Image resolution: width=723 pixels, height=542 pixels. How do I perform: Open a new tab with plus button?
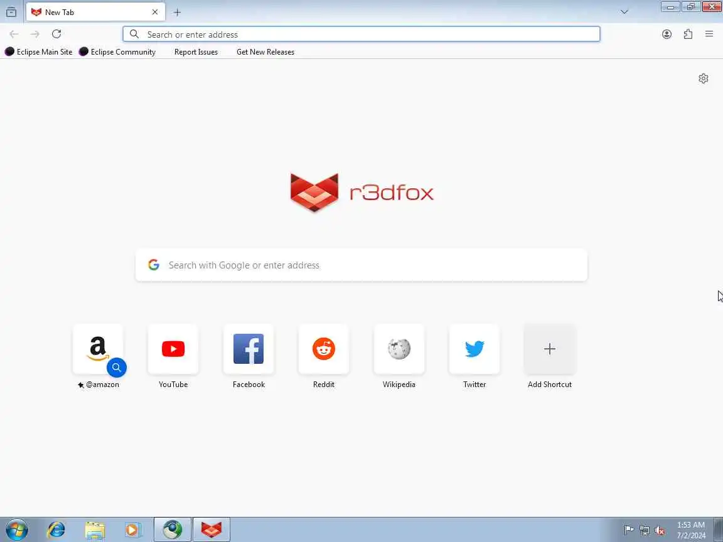177,13
